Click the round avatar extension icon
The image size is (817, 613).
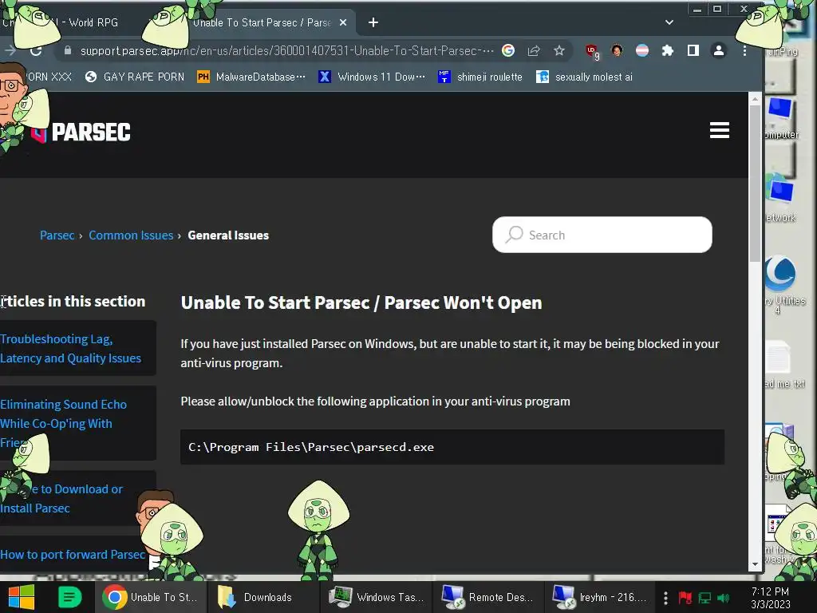tap(617, 50)
